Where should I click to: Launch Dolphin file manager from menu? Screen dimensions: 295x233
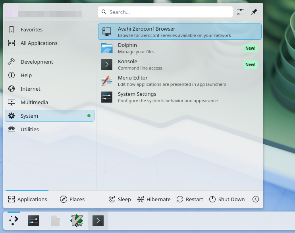[179, 48]
